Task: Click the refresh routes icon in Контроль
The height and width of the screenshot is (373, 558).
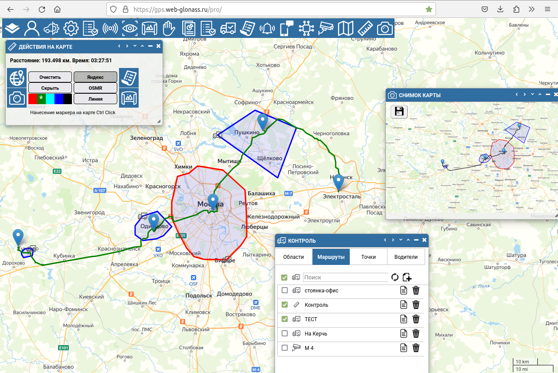Action: point(395,278)
